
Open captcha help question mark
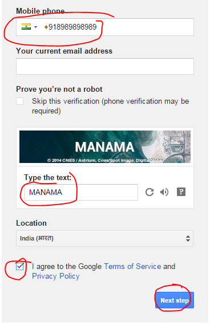coord(181,191)
